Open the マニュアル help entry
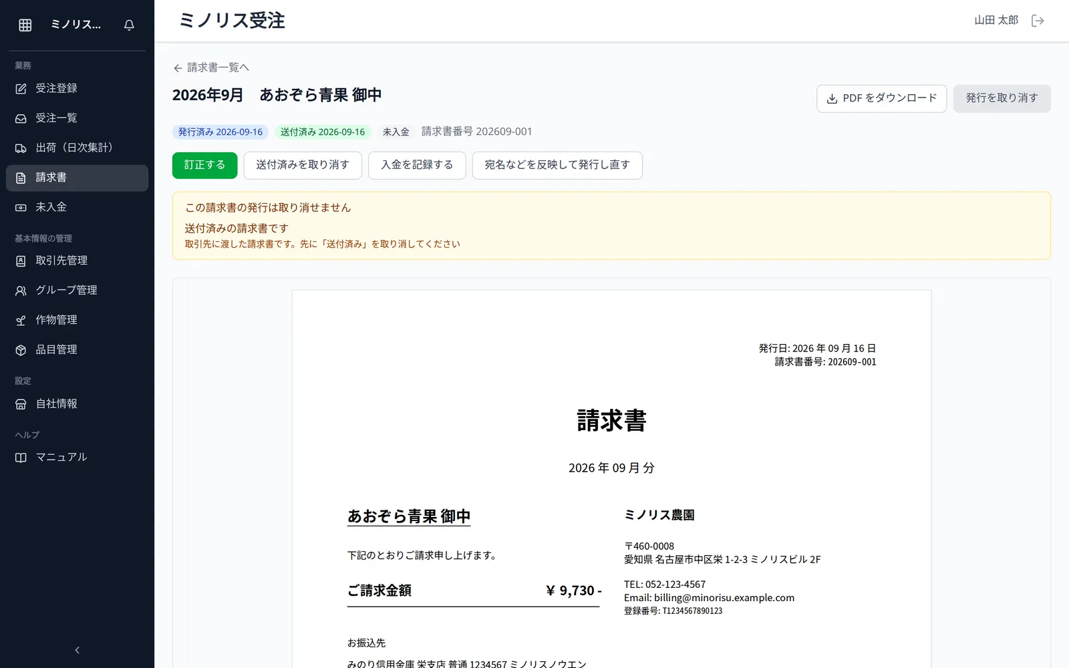The width and height of the screenshot is (1069, 668). coord(78,458)
